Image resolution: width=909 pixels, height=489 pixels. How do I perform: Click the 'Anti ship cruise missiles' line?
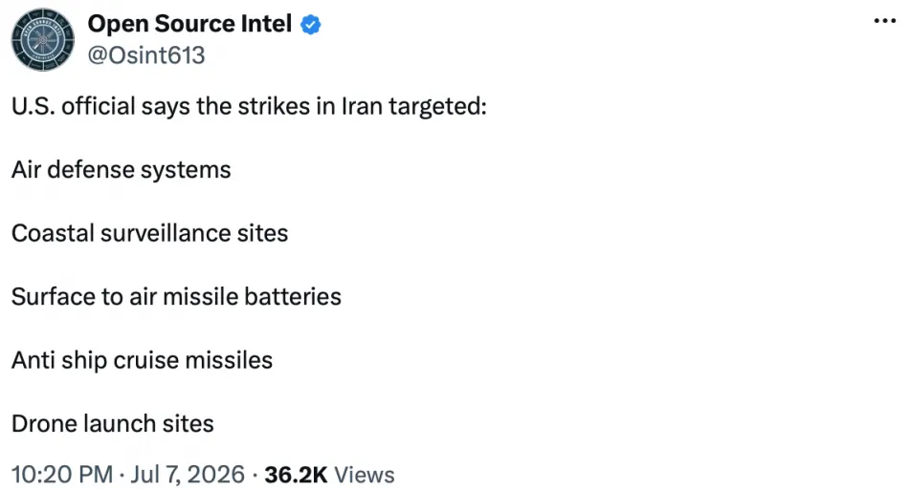142,360
